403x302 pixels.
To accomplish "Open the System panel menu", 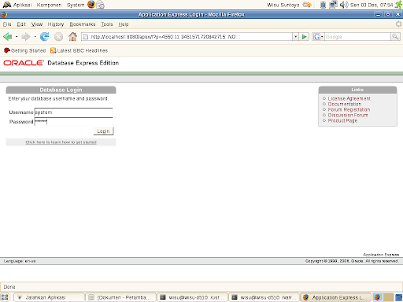I will point(76,5).
